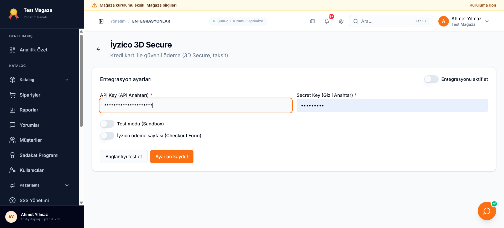The width and height of the screenshot is (504, 228).
Task: Toggle Test modu (Sandbox) switch
Action: pos(107,124)
